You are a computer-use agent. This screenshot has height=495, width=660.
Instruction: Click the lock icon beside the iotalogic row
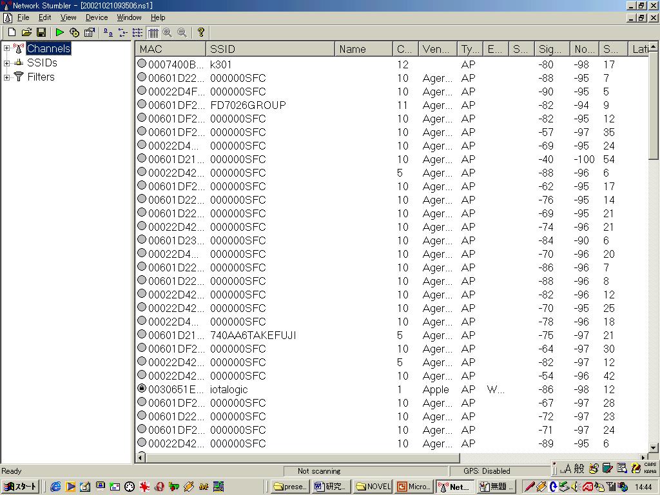[x=142, y=389]
